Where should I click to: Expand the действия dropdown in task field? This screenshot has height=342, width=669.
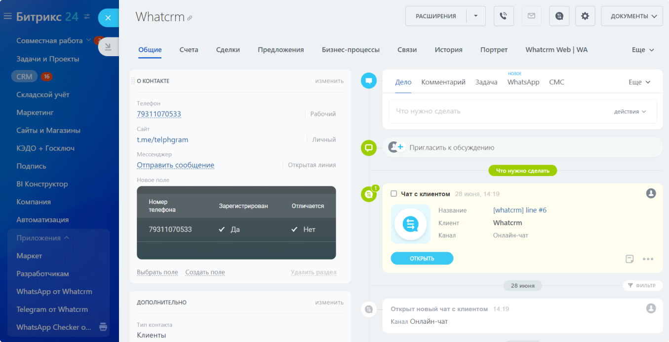coord(630,111)
